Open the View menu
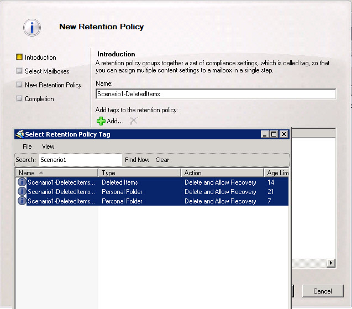 pyautogui.click(x=48, y=146)
